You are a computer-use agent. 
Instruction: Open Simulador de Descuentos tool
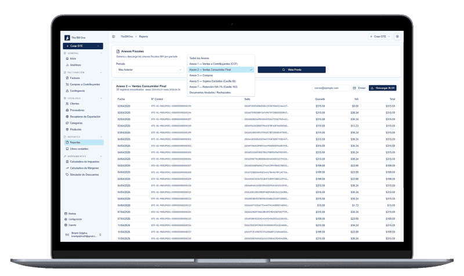pyautogui.click(x=84, y=175)
